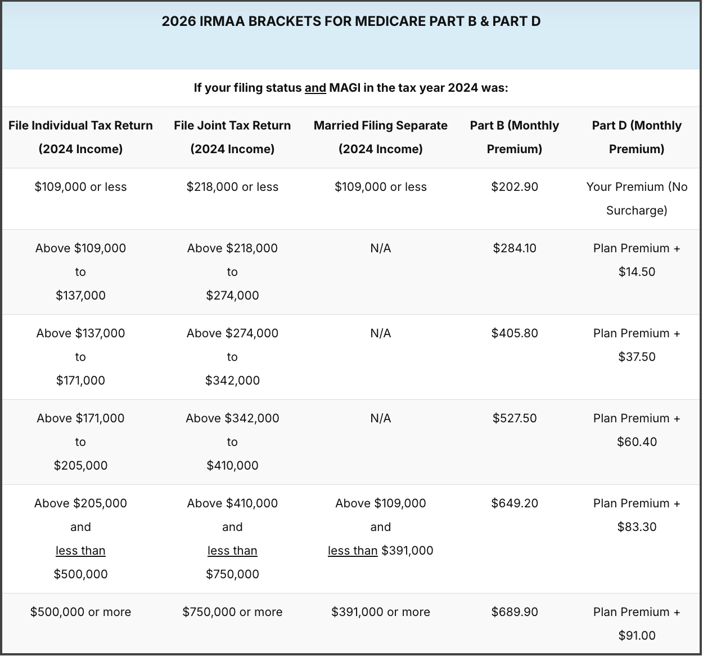This screenshot has width=703, height=656.
Task: Select the "$391,000 or more" married separate cell
Action: tap(380, 612)
